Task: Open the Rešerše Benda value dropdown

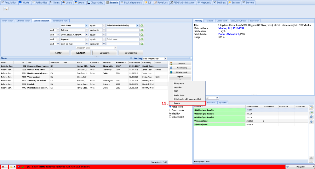Action: 138,26
